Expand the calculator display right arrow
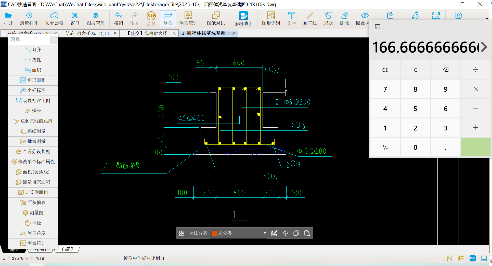Screen dimensions: 492x266 (484, 47)
